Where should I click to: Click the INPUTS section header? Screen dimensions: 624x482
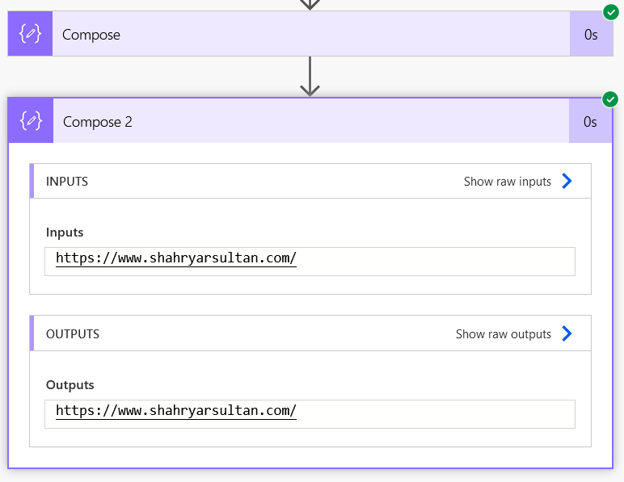coord(67,182)
